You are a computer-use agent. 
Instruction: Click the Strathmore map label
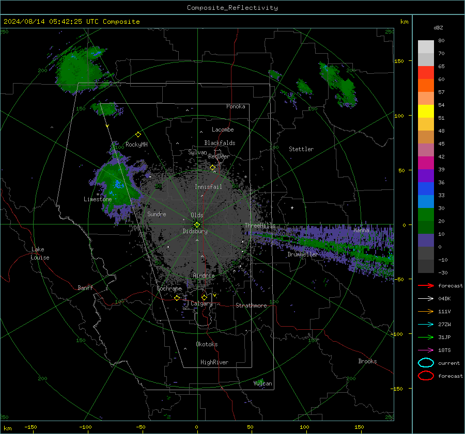click(x=251, y=306)
